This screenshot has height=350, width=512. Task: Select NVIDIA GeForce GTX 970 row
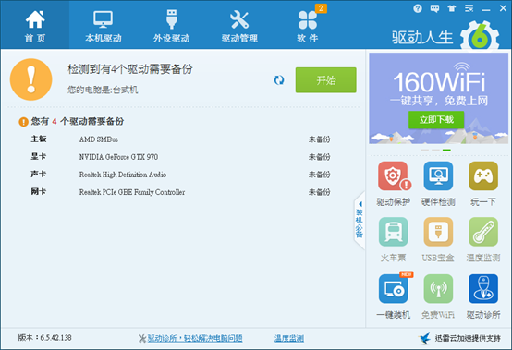coord(180,157)
